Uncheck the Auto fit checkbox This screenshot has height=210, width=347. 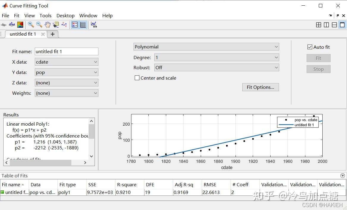tap(310, 47)
